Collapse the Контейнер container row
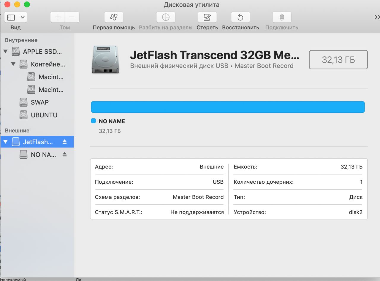Image resolution: width=380 pixels, height=281 pixels. point(13,64)
